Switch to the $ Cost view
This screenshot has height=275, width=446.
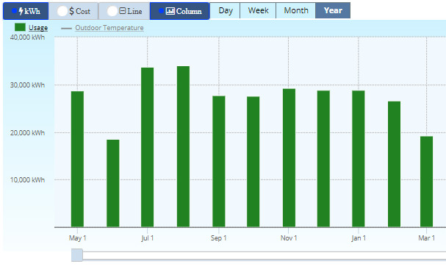pos(73,11)
